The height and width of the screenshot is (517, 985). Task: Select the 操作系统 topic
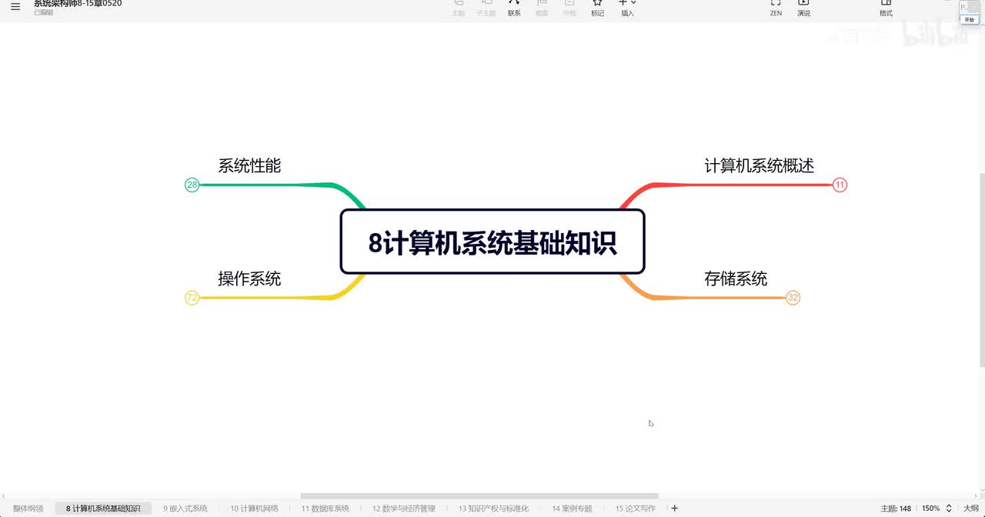(x=249, y=279)
